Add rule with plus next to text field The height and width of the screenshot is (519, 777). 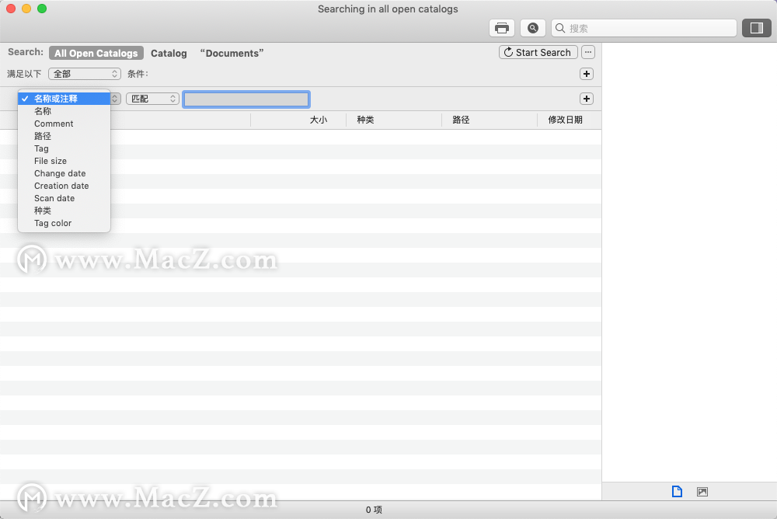[x=587, y=99]
